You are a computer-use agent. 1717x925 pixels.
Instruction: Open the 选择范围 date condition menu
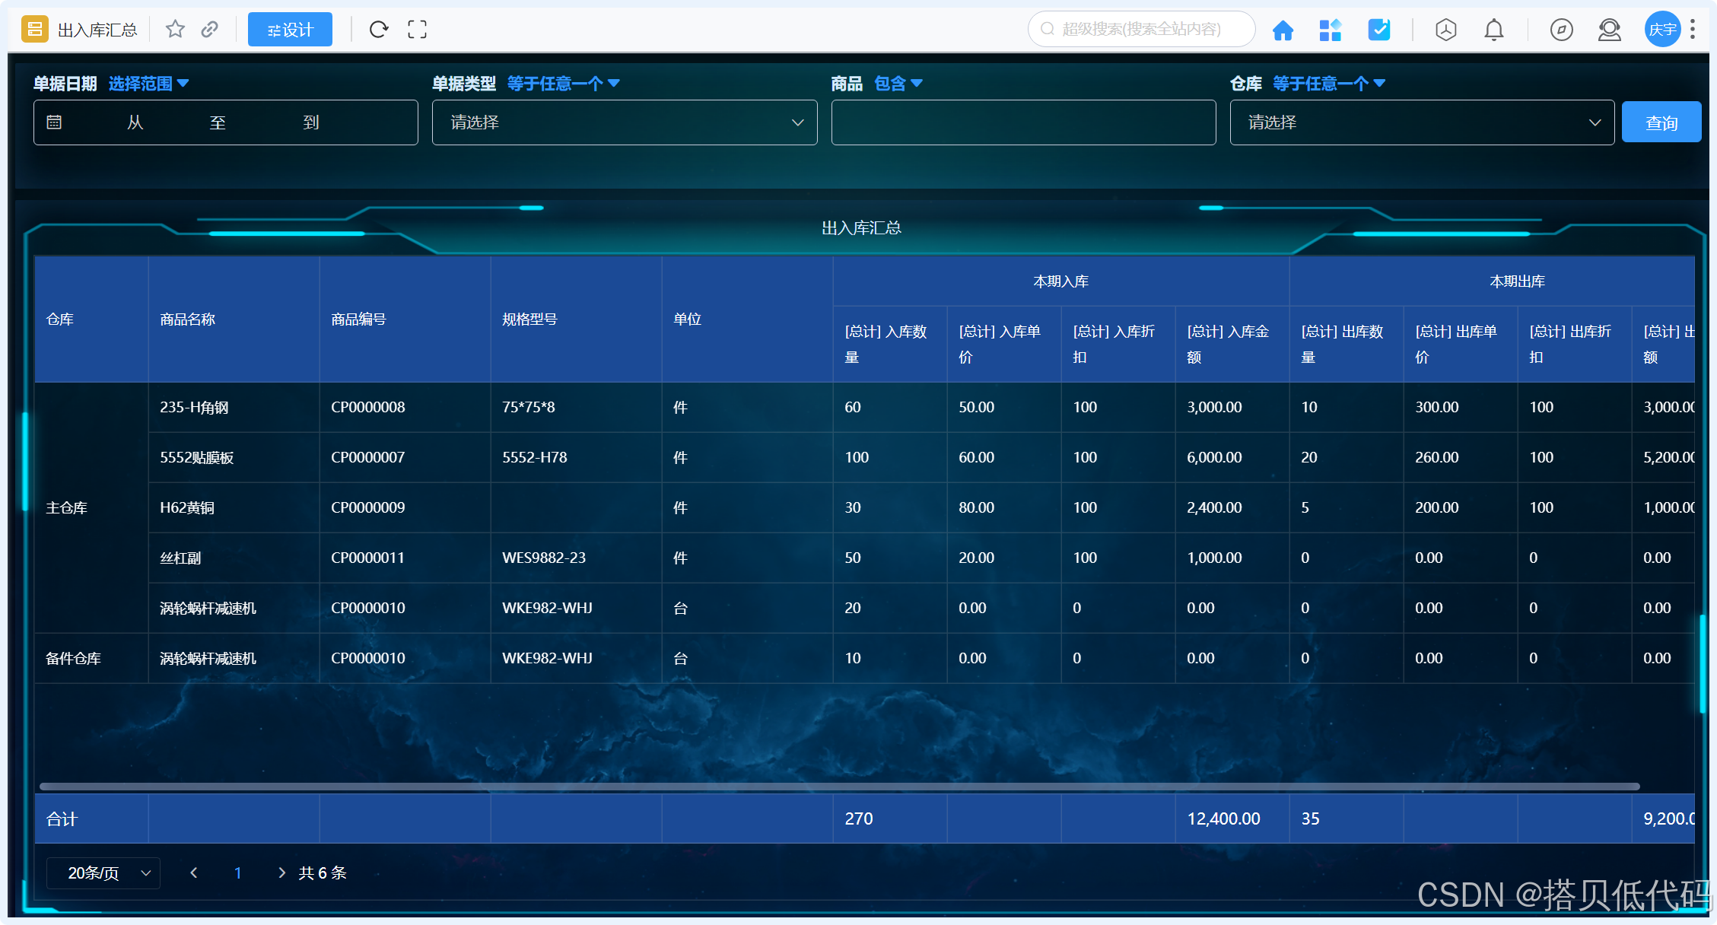pyautogui.click(x=148, y=84)
